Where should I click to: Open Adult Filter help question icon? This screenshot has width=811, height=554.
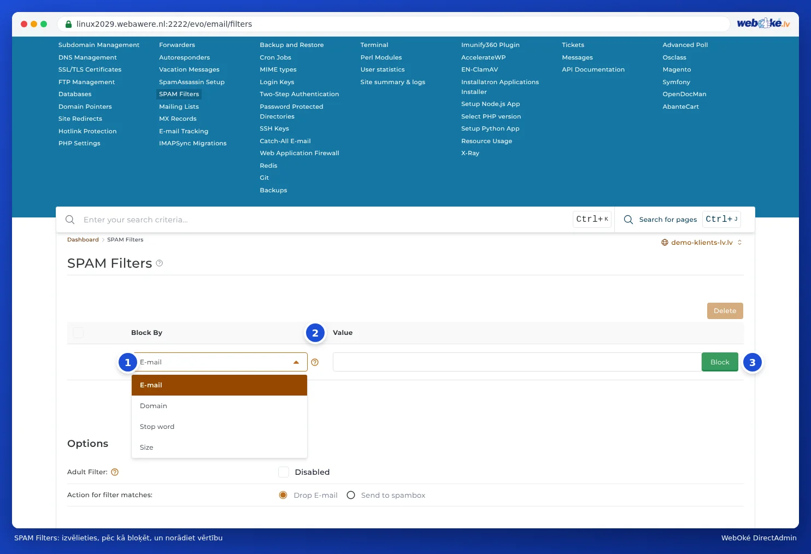(x=115, y=472)
